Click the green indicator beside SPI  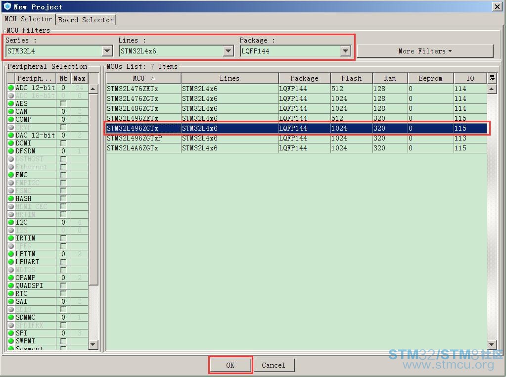tap(11, 333)
